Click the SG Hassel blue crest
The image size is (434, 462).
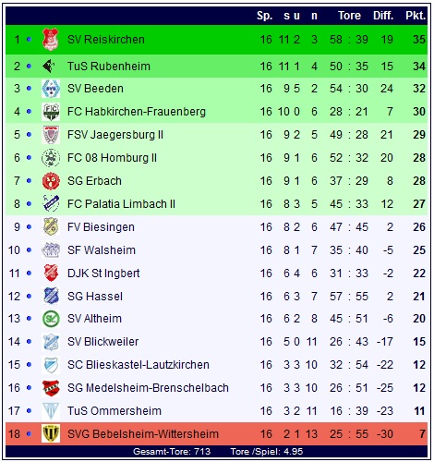pos(51,296)
